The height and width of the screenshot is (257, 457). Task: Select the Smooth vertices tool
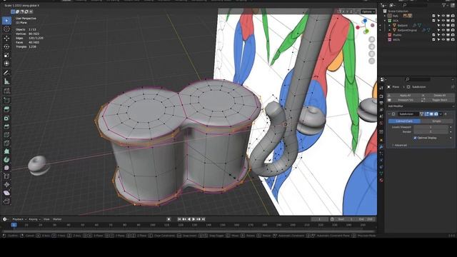click(x=6, y=168)
